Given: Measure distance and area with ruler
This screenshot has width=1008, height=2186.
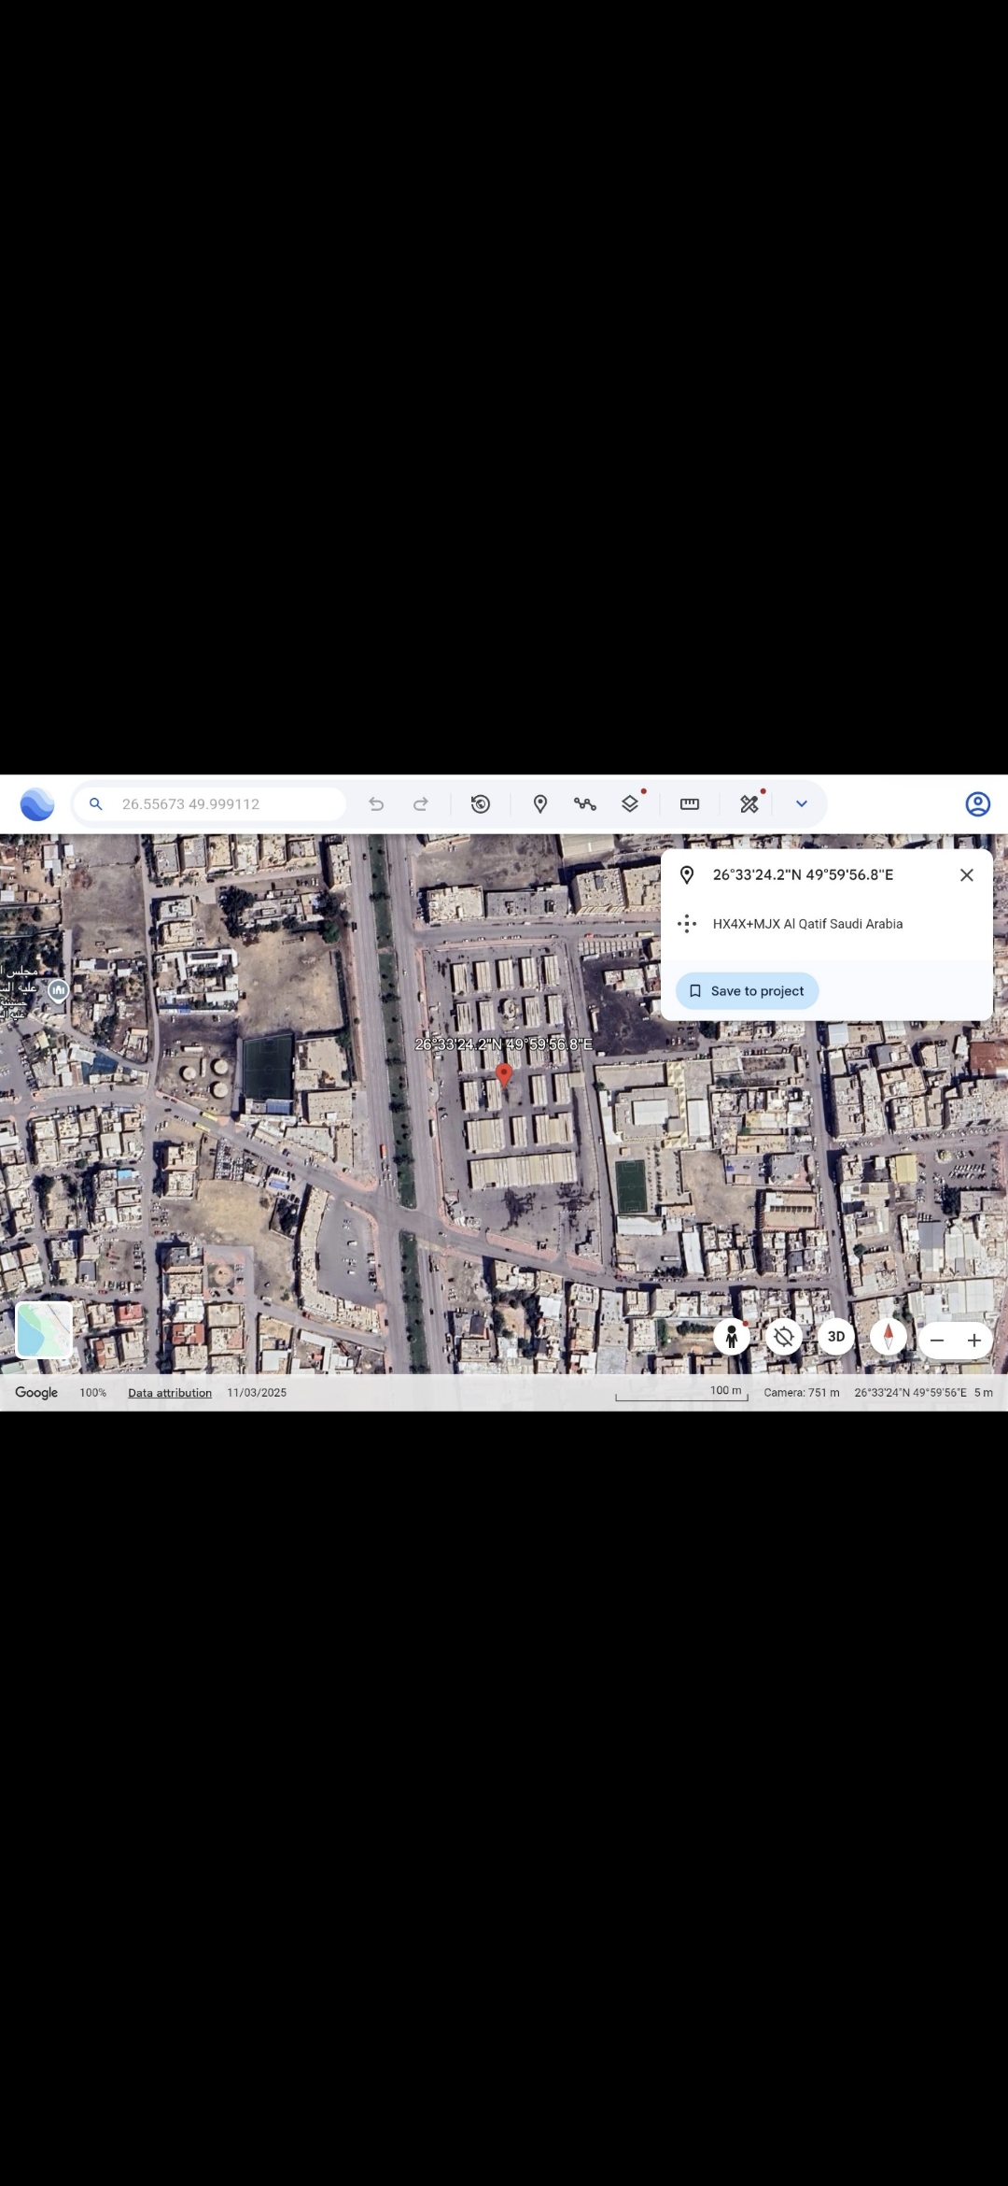Looking at the screenshot, I should click(x=690, y=804).
